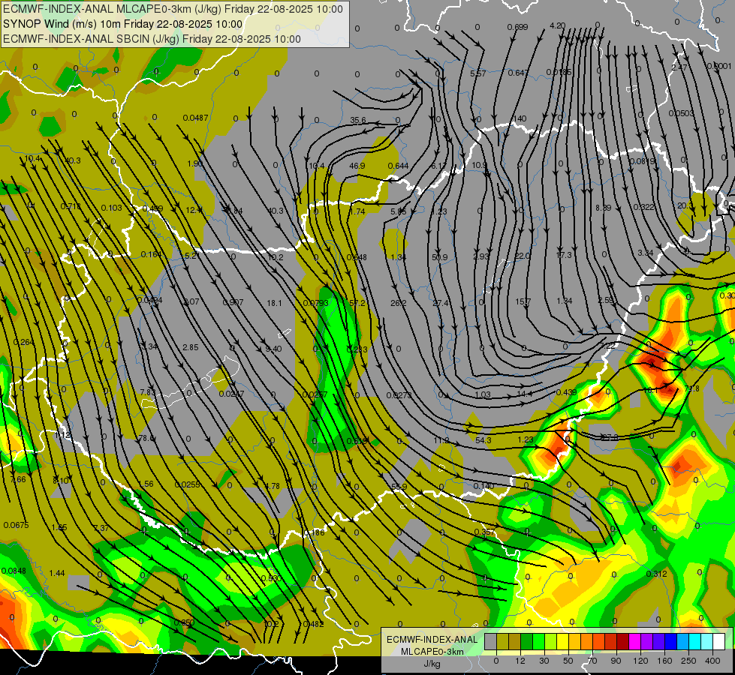Click the map value 0.264
Image resolution: width=735 pixels, height=675 pixels.
[x=23, y=343]
